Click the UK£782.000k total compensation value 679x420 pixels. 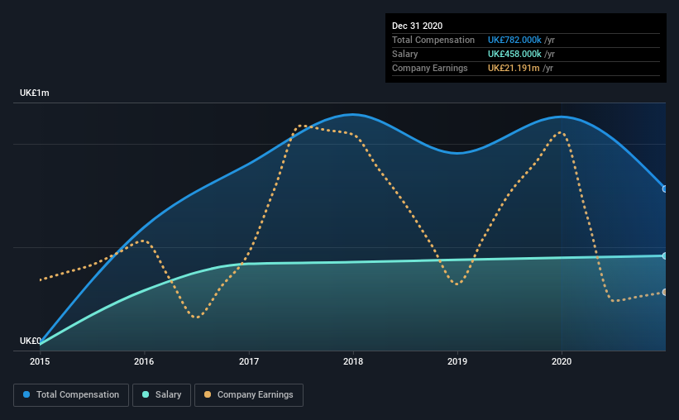coord(514,40)
